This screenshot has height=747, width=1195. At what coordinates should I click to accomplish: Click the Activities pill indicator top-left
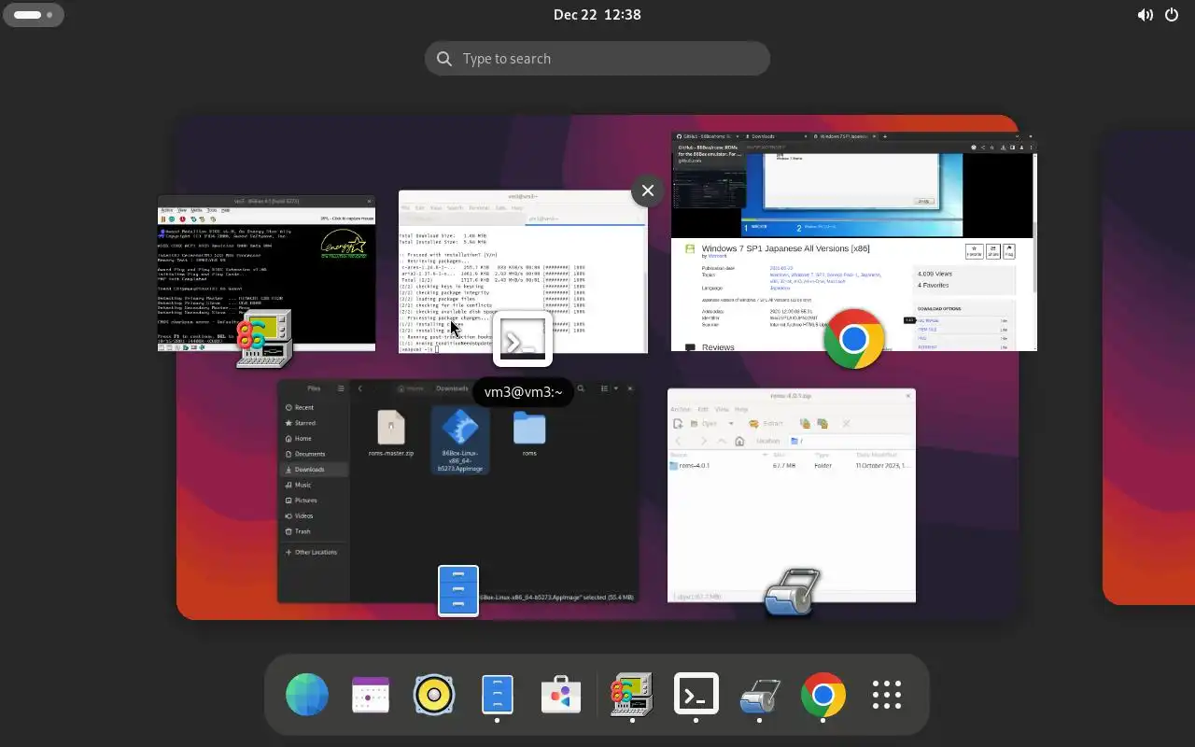tap(34, 15)
